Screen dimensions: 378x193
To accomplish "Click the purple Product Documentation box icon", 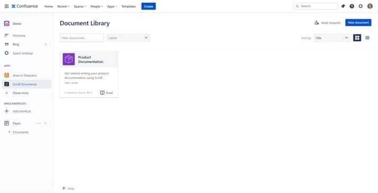I will pos(69,59).
